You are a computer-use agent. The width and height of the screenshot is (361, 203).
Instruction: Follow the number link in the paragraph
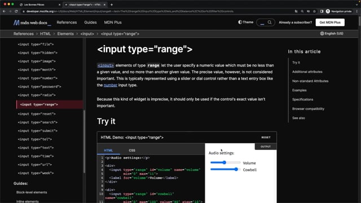[x=111, y=85]
